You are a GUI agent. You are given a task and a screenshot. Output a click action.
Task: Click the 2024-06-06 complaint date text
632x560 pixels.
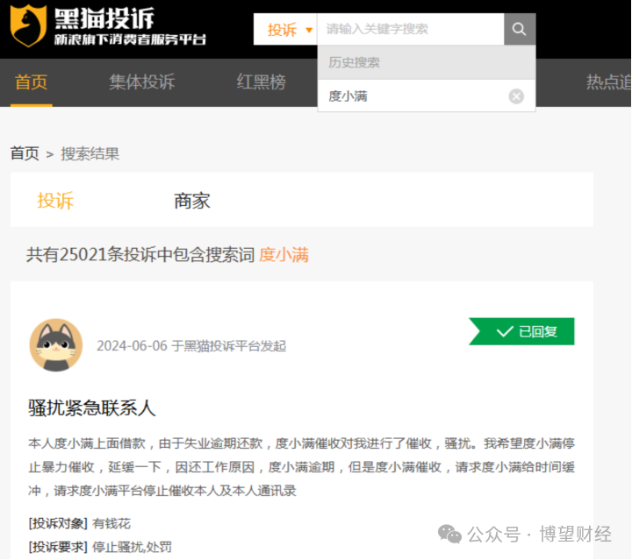[132, 346]
